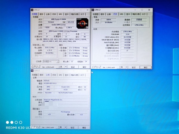Image resolution: width=179 pixels, height=134 pixels.
Task: Select the 2939.31 MHz core speed value
Action: point(50,48)
